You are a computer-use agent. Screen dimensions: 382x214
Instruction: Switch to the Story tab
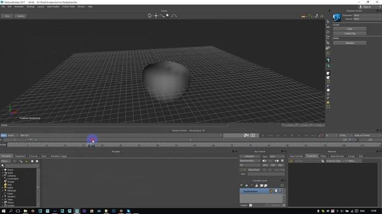(x=44, y=156)
